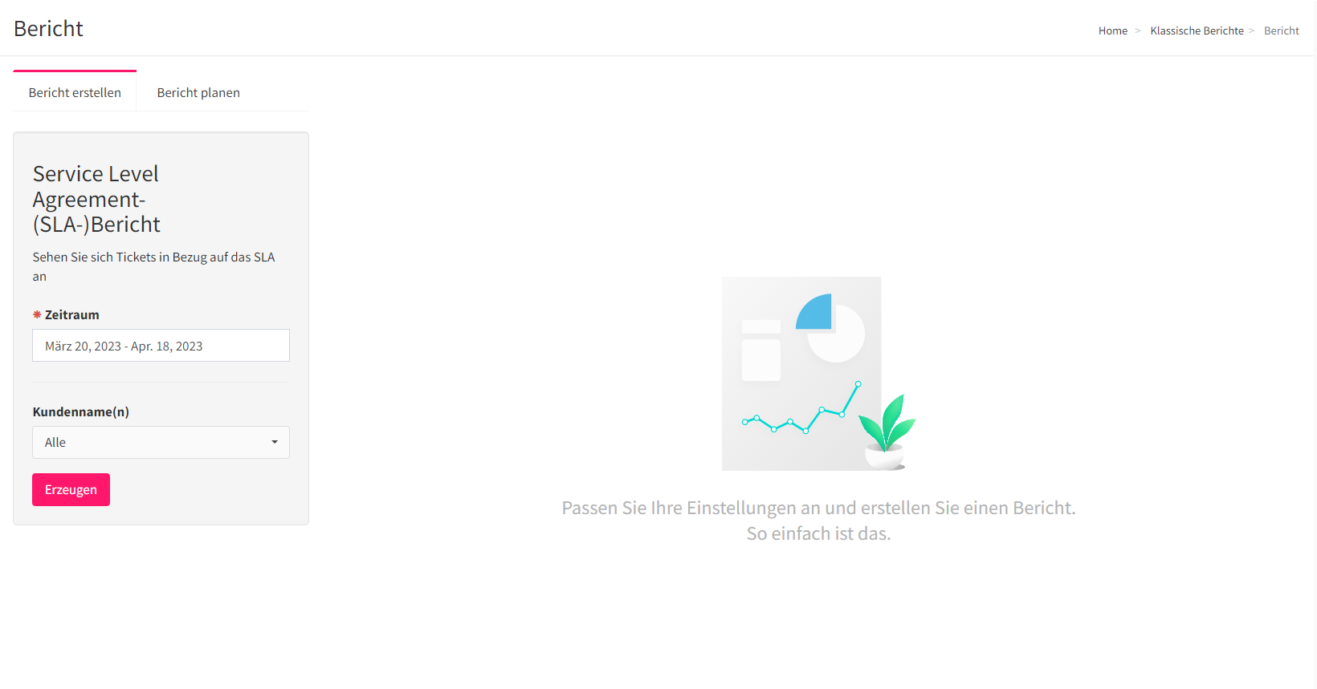Open the Kundenname(n) dropdown showing Alle
The width and height of the screenshot is (1317, 689).
tap(161, 443)
